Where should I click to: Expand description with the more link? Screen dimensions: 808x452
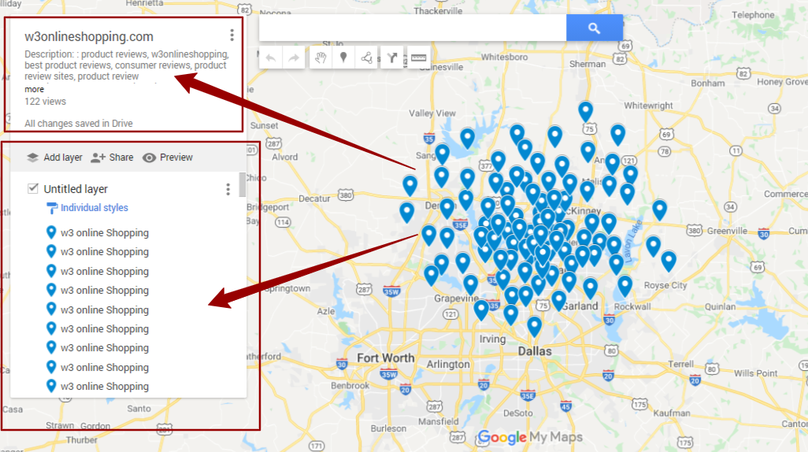(x=34, y=89)
